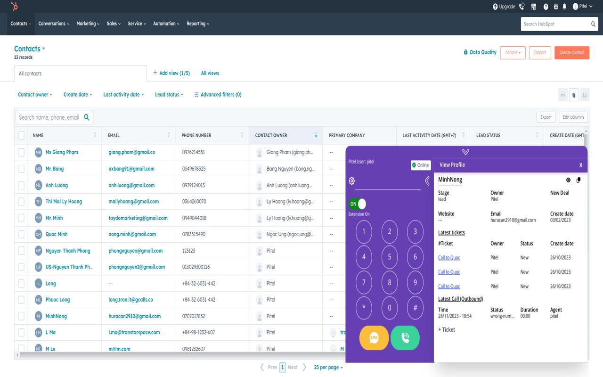
Task: Open the Automation menu
Action: click(x=166, y=24)
